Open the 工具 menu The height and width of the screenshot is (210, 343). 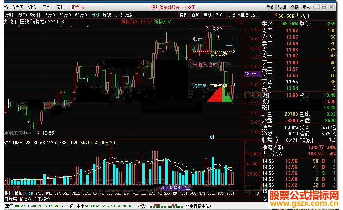pos(46,7)
